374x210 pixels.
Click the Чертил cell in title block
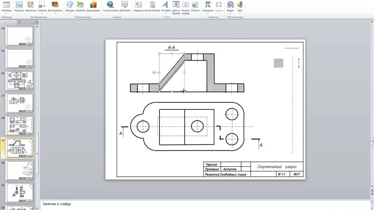212,164
